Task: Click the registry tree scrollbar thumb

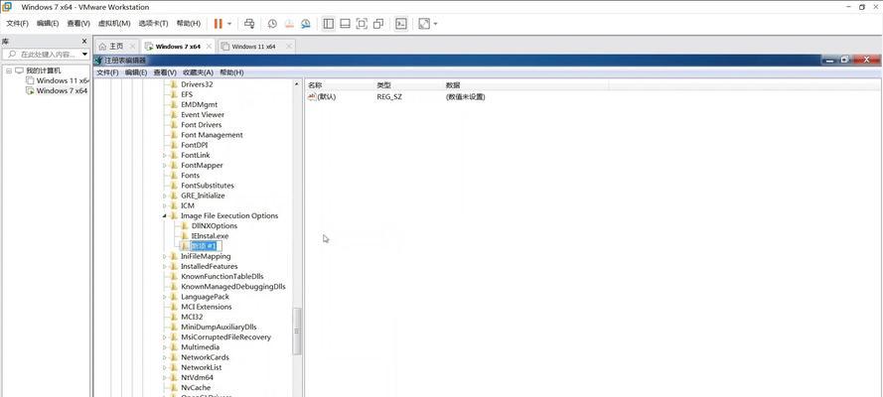Action: click(x=297, y=331)
